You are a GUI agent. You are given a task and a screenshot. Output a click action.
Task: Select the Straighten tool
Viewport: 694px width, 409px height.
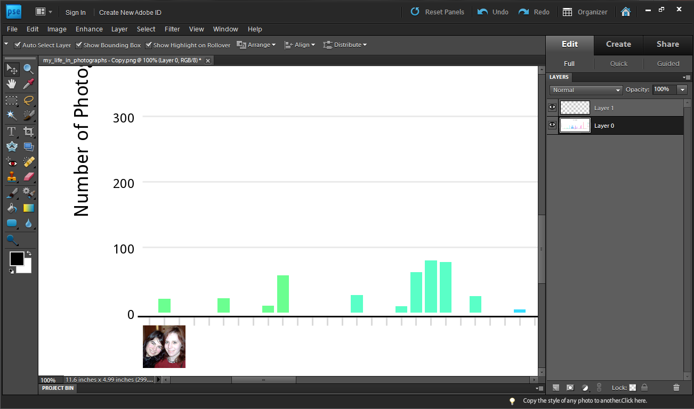click(x=28, y=146)
